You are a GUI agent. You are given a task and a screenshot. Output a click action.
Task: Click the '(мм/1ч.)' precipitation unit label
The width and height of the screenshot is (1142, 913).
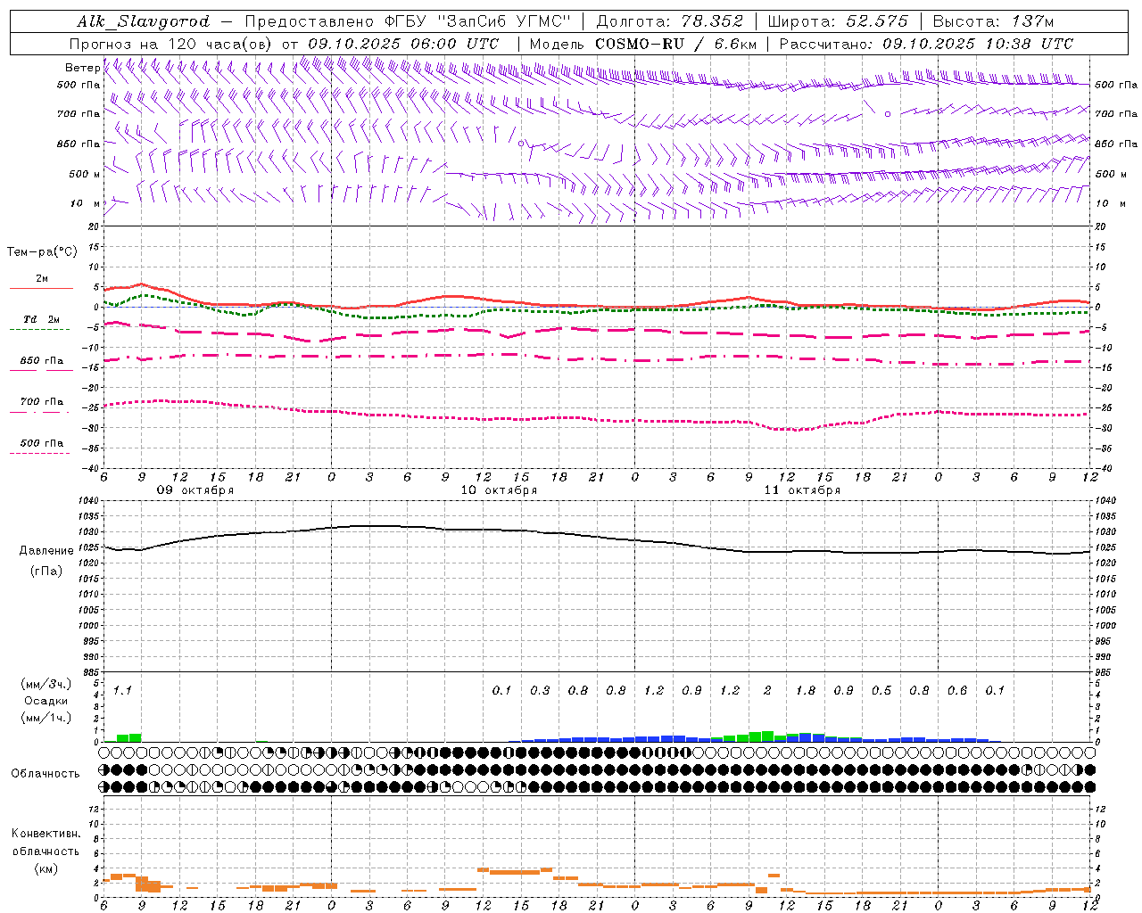click(x=46, y=718)
